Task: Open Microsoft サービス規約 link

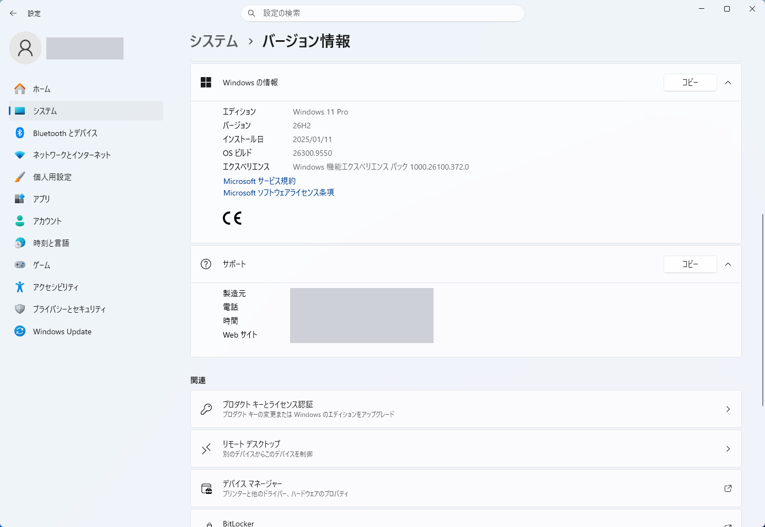Action: 259,181
